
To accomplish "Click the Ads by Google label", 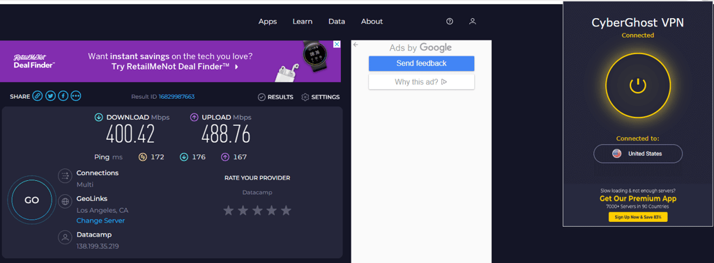I will point(420,48).
